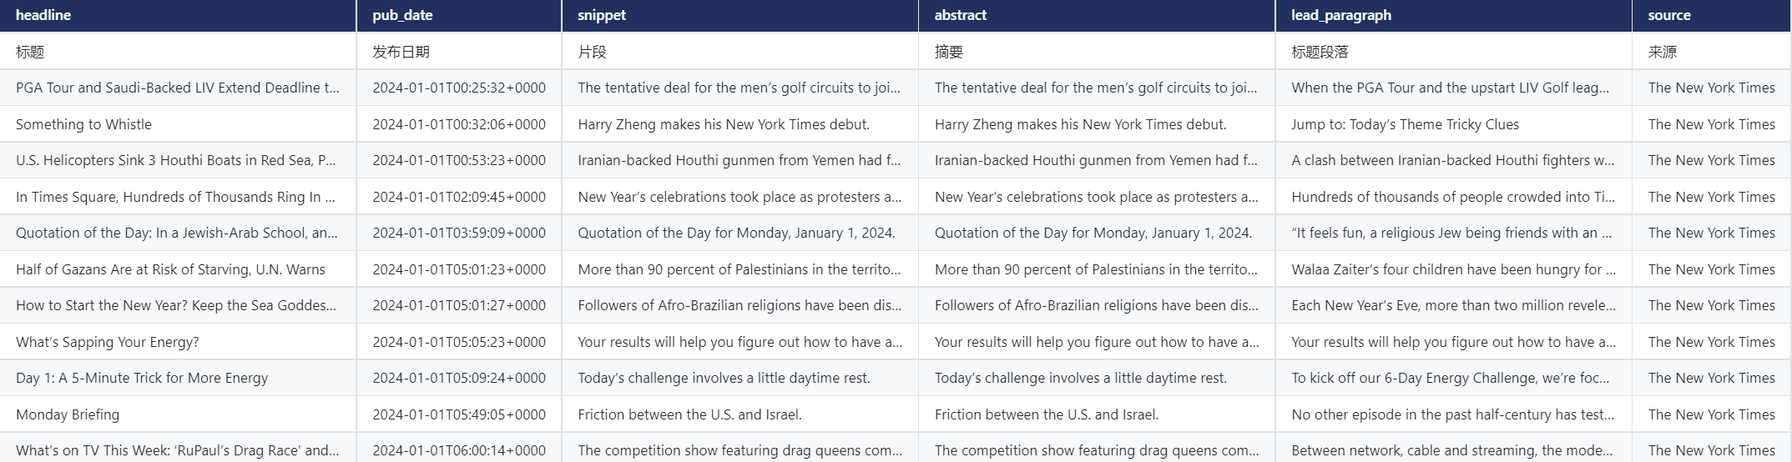This screenshot has height=462, width=1792.
Task: Click the abstract column header
Action: [960, 15]
